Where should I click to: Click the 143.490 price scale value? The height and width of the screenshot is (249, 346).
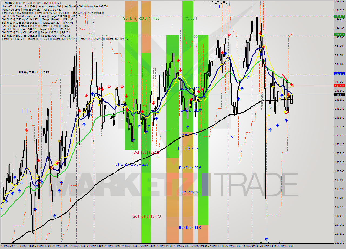click(340, 46)
